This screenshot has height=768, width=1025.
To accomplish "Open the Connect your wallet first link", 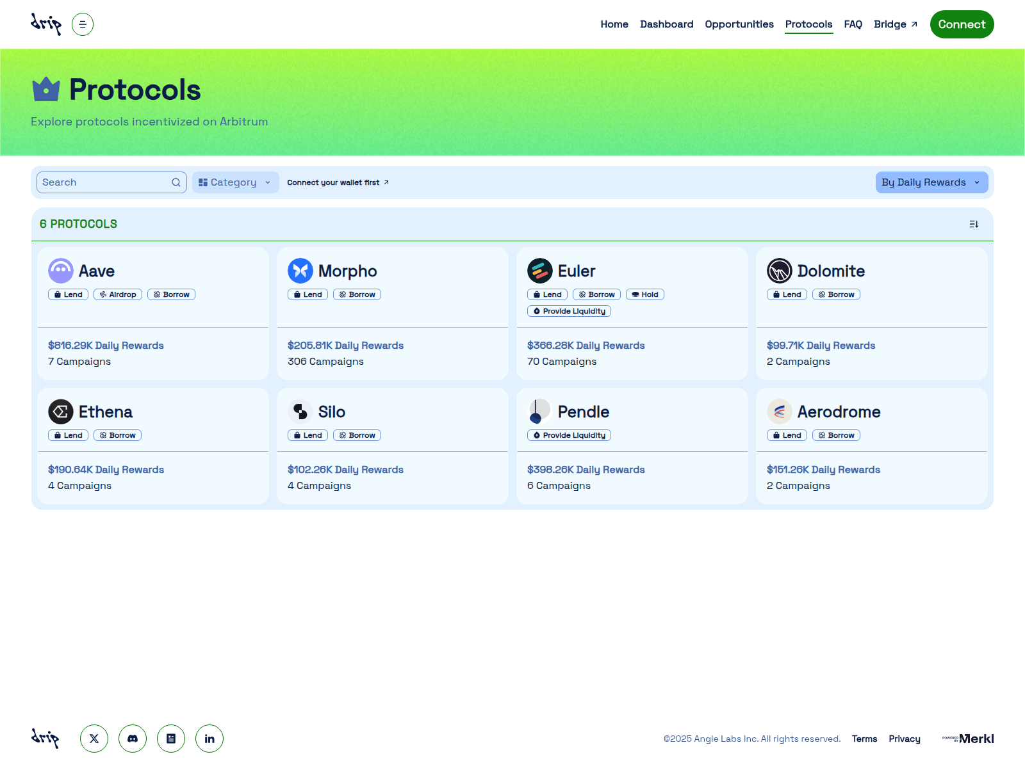I will click(x=338, y=182).
